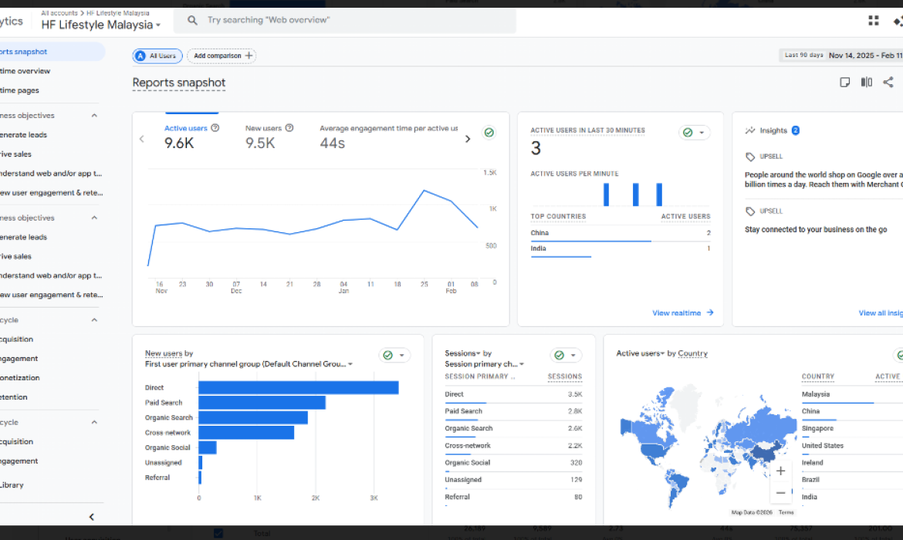The width and height of the screenshot is (903, 540).
Task: Click the Google apps grid icon
Action: [x=874, y=20]
